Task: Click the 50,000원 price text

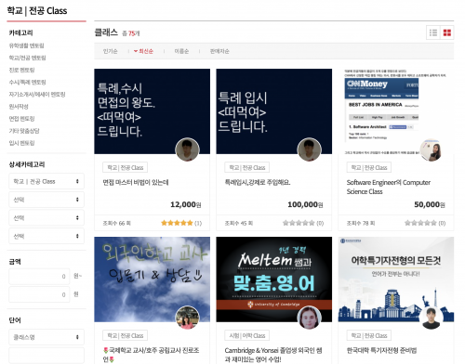Action: (430, 204)
